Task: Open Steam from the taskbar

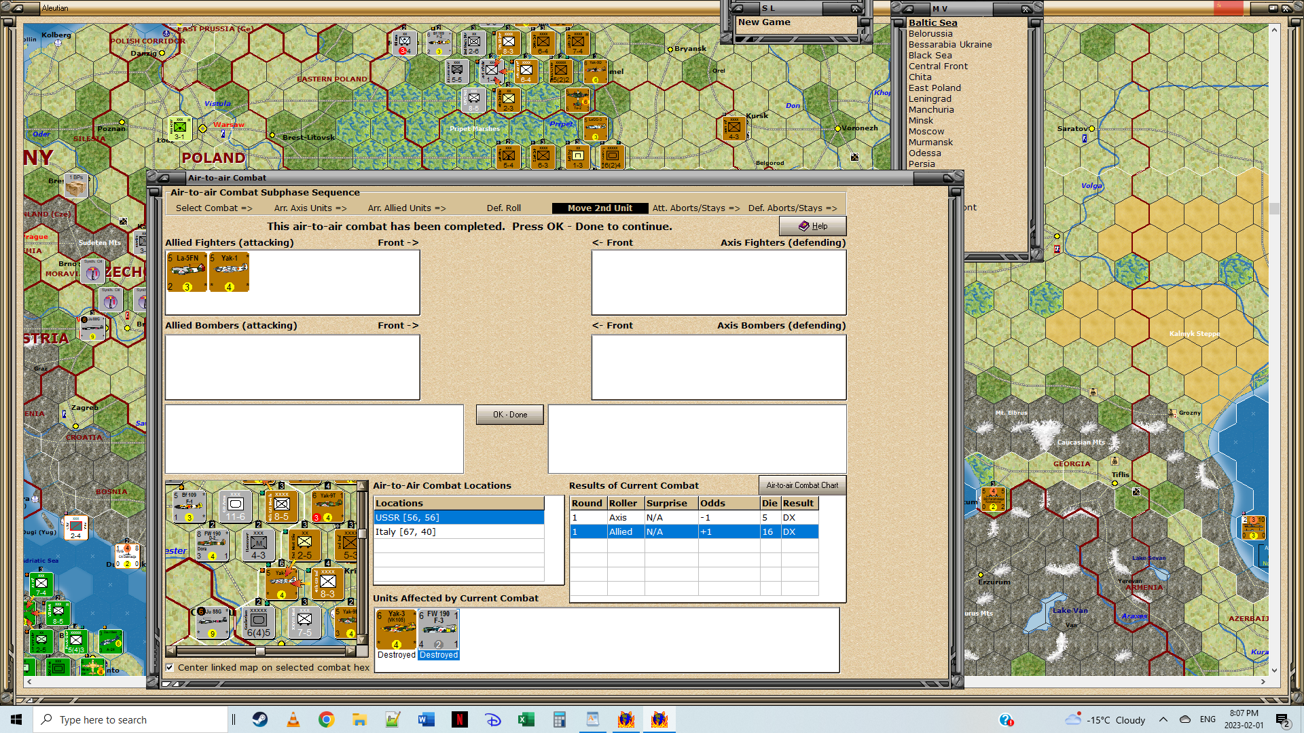Action: pyautogui.click(x=260, y=719)
